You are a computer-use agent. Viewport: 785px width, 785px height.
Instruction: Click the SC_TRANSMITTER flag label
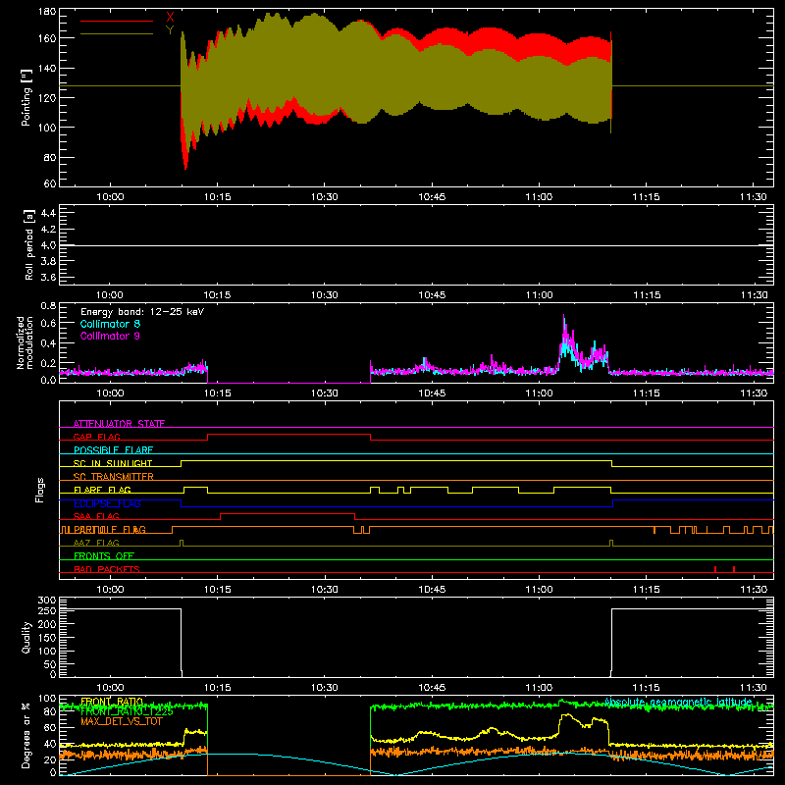pos(113,476)
